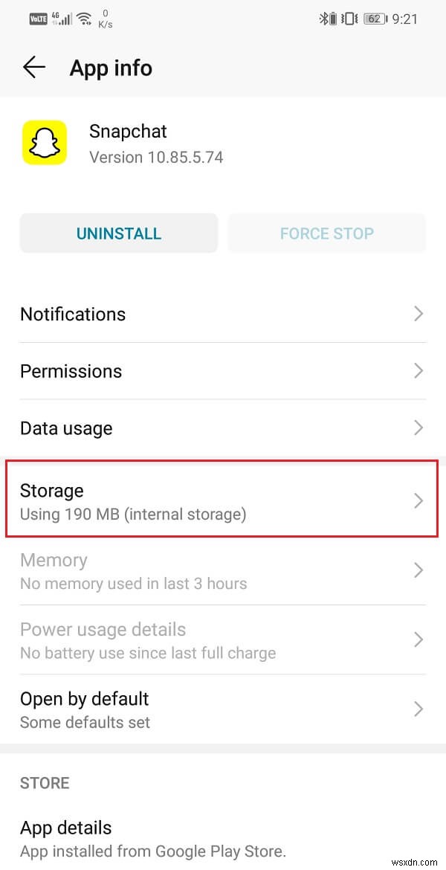Tap the Snapchat app icon
The image size is (446, 870).
click(45, 142)
